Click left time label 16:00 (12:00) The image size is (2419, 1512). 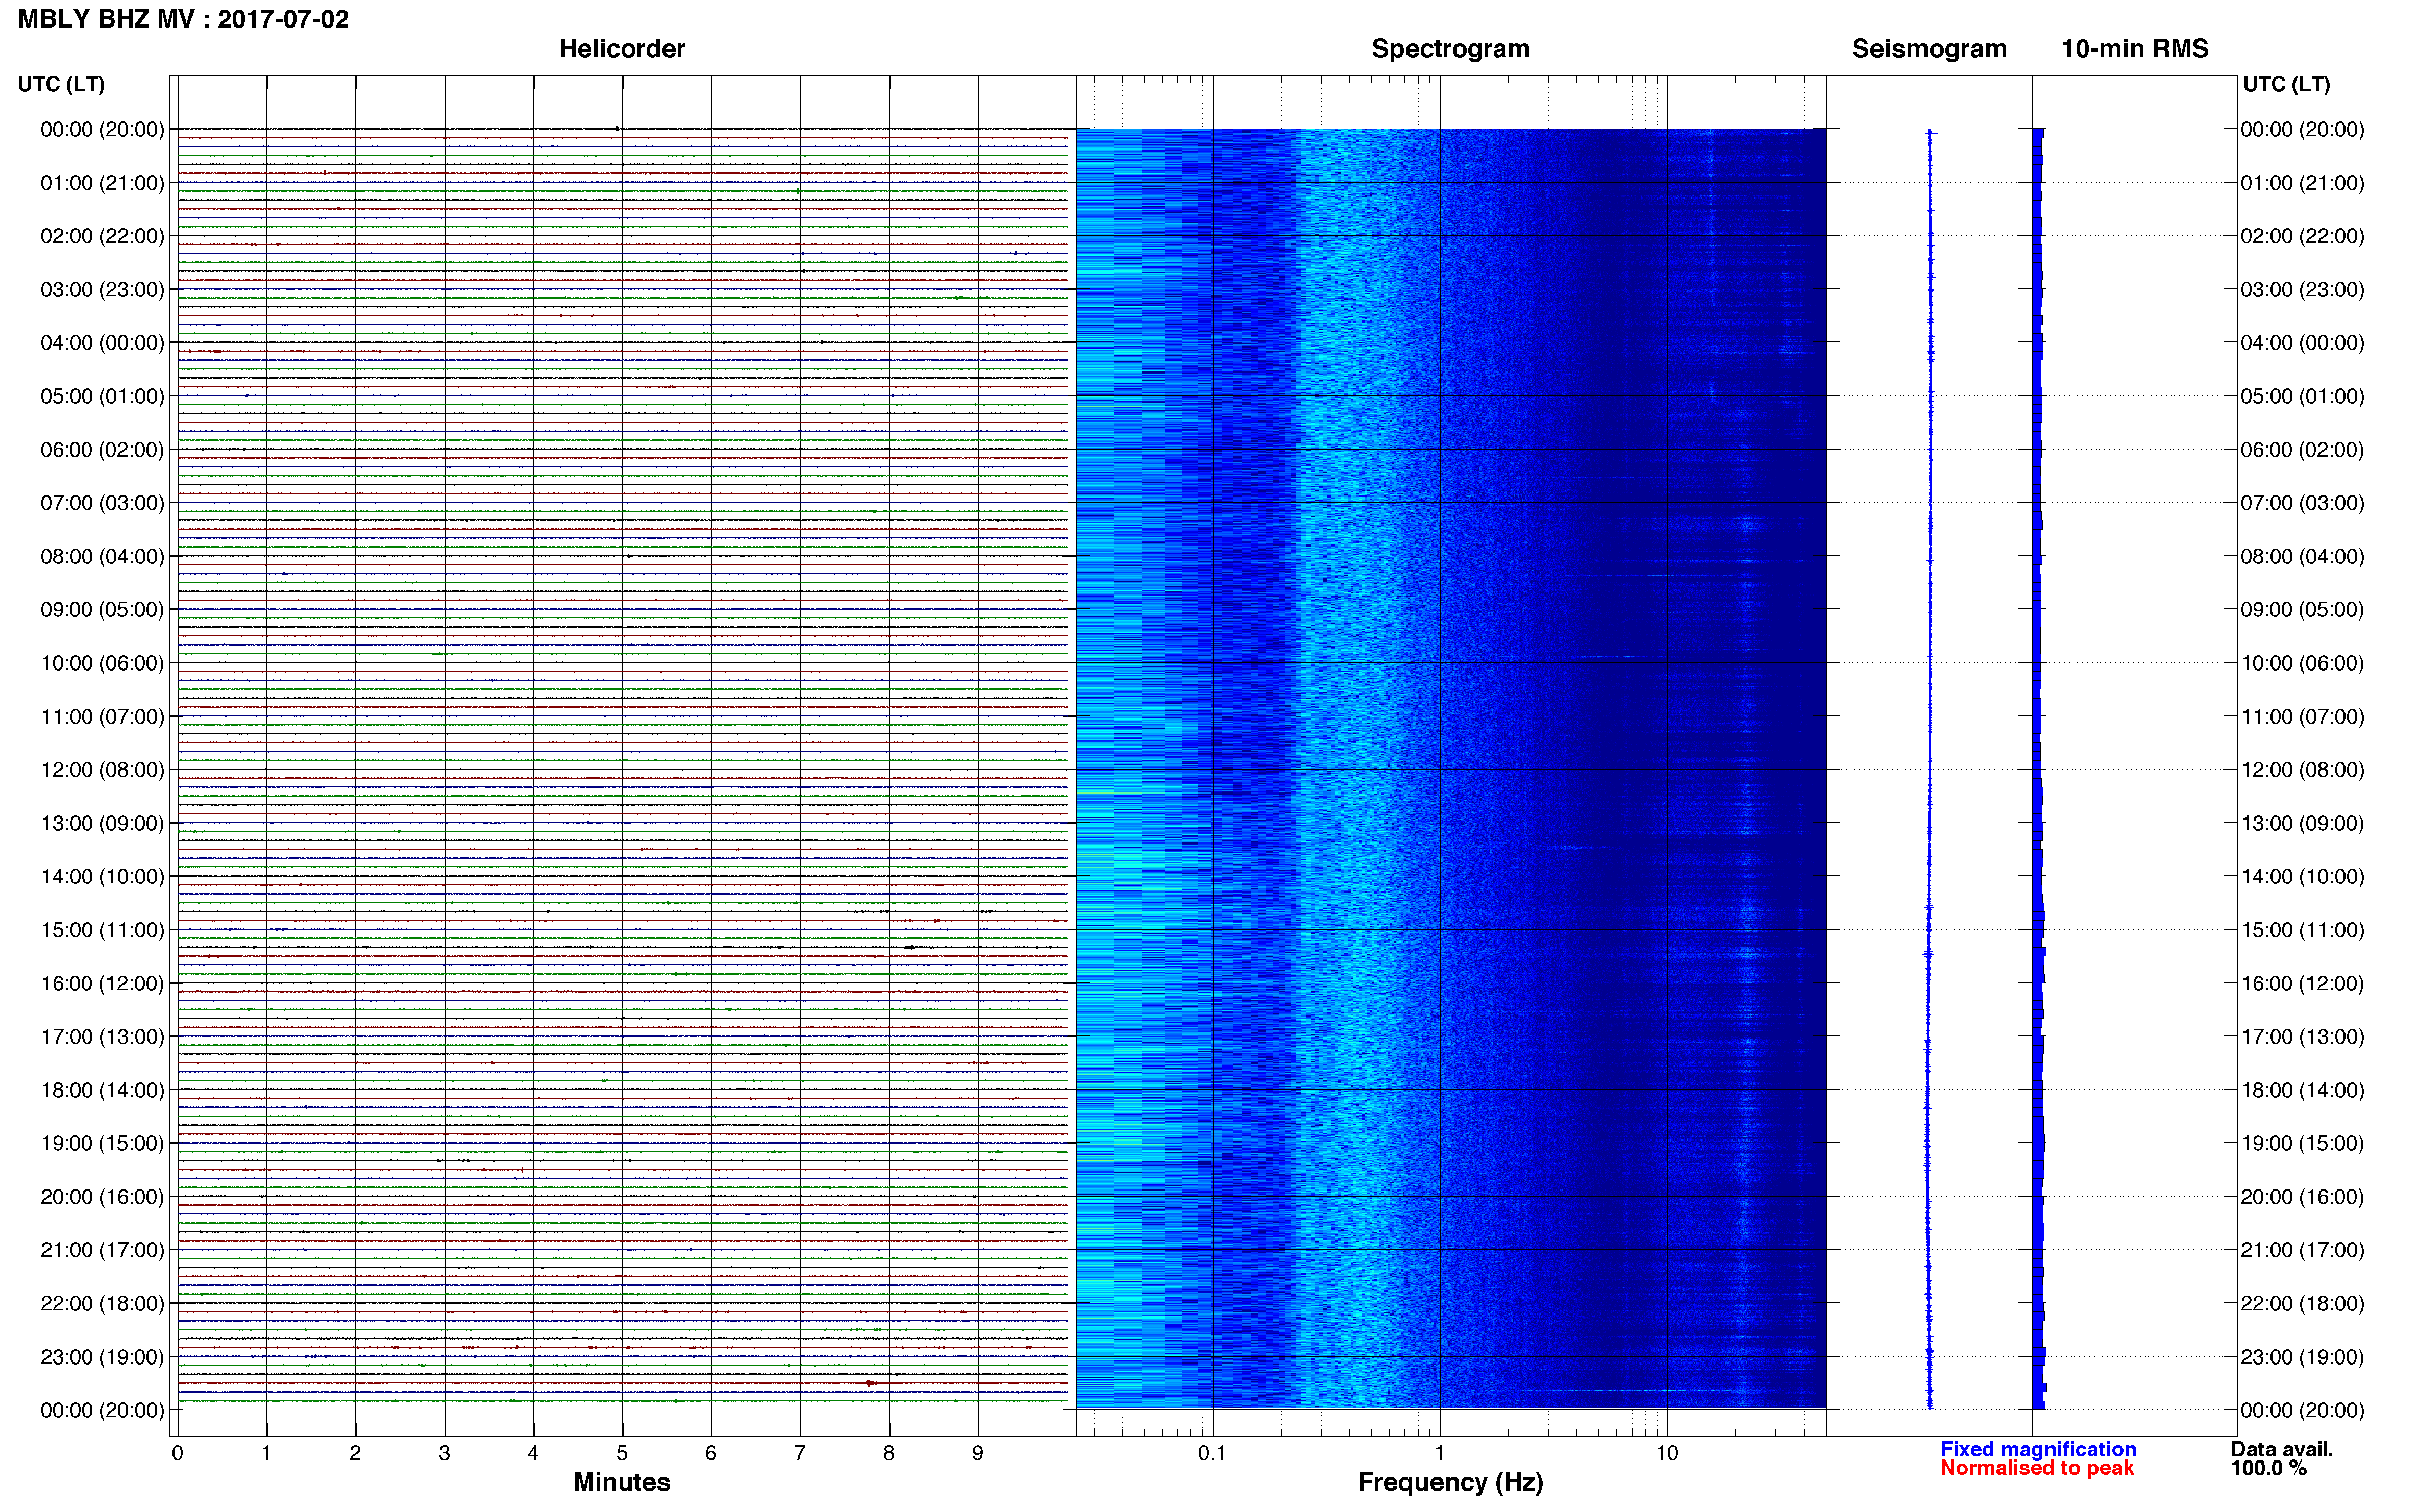click(x=102, y=983)
